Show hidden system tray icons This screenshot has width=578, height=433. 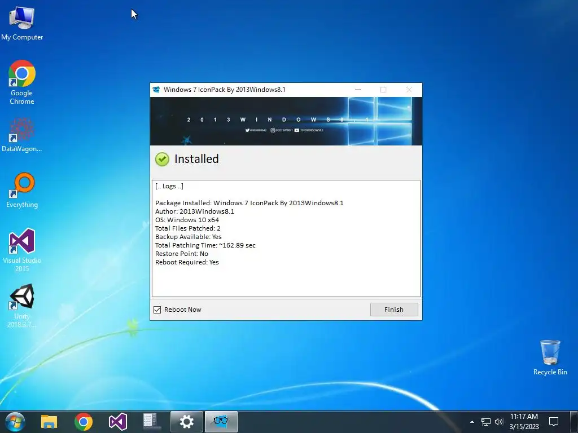472,422
